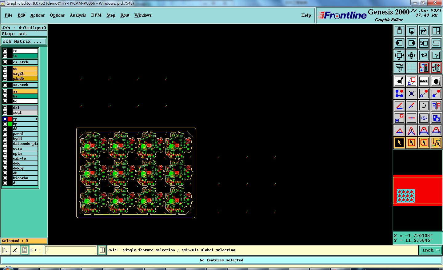443x270 pixels.
Task: Click the Job : 4s7md1qqa0 label
Action: tap(24, 28)
